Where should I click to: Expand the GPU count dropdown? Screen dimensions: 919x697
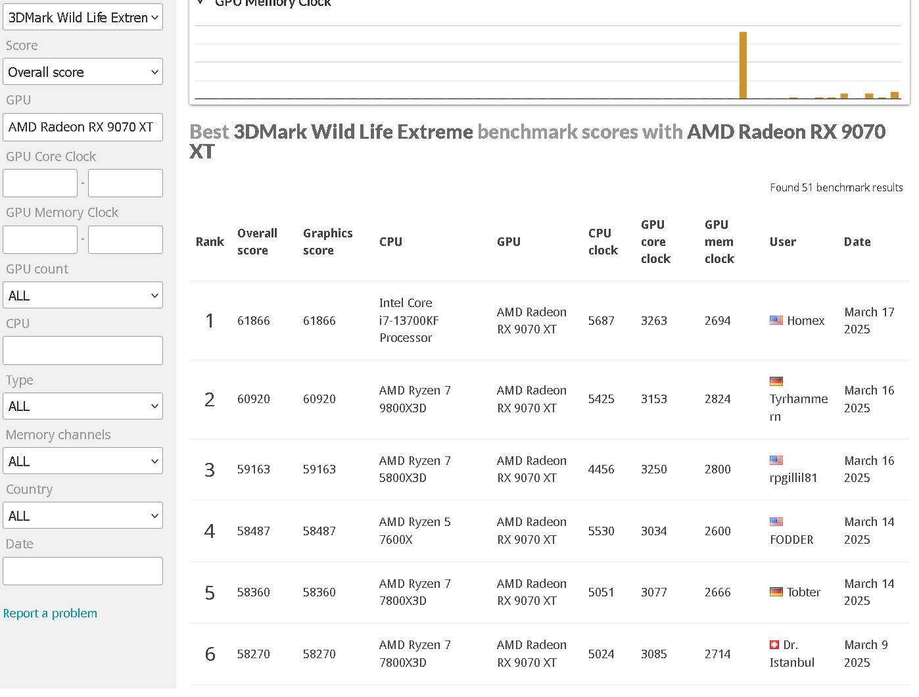point(83,295)
